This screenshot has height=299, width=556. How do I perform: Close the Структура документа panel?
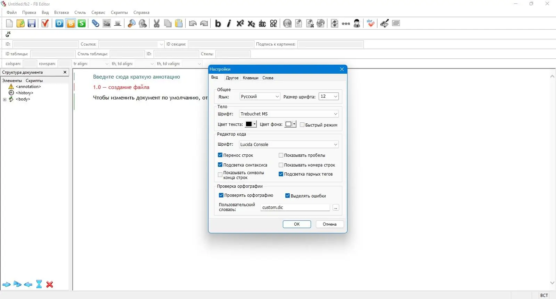coord(65,72)
